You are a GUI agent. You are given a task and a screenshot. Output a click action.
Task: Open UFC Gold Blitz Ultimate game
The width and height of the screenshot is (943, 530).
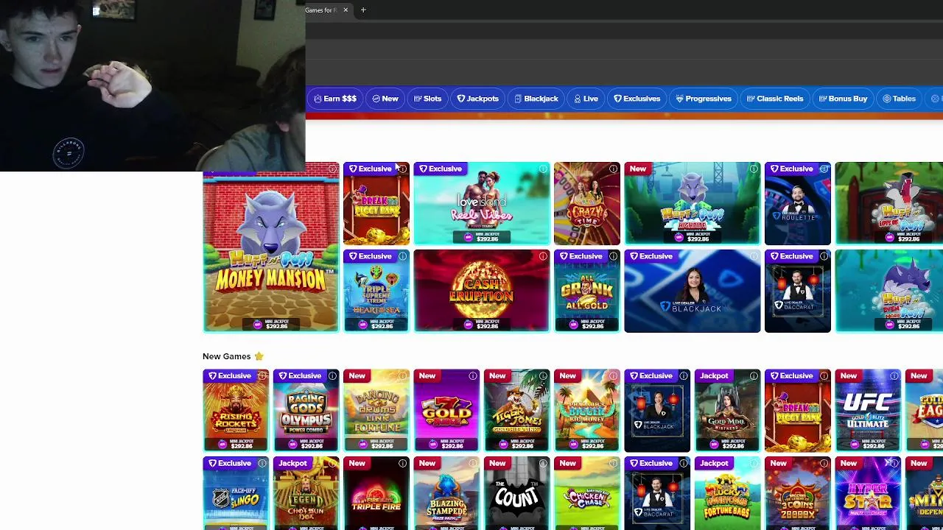(x=868, y=411)
